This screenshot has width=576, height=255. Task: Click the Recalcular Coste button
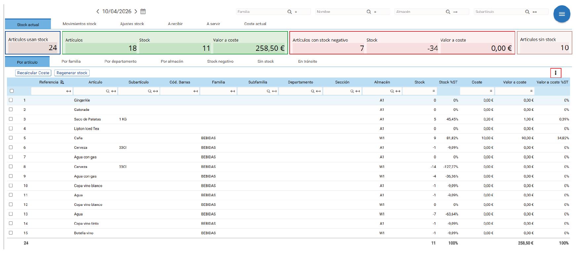tap(33, 73)
